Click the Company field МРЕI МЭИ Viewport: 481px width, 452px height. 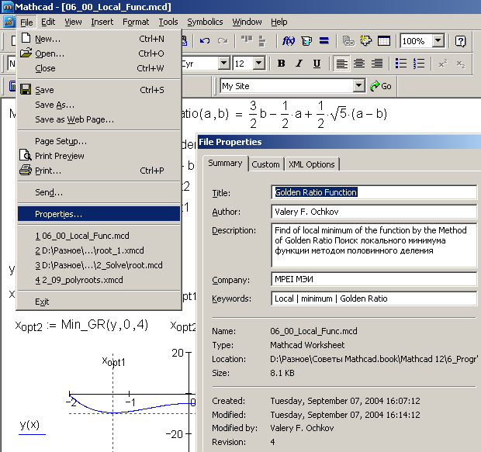[x=374, y=279]
